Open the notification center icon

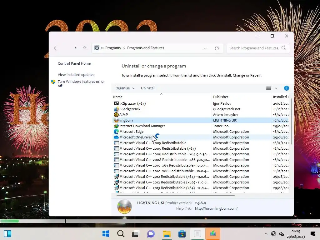click(x=312, y=234)
